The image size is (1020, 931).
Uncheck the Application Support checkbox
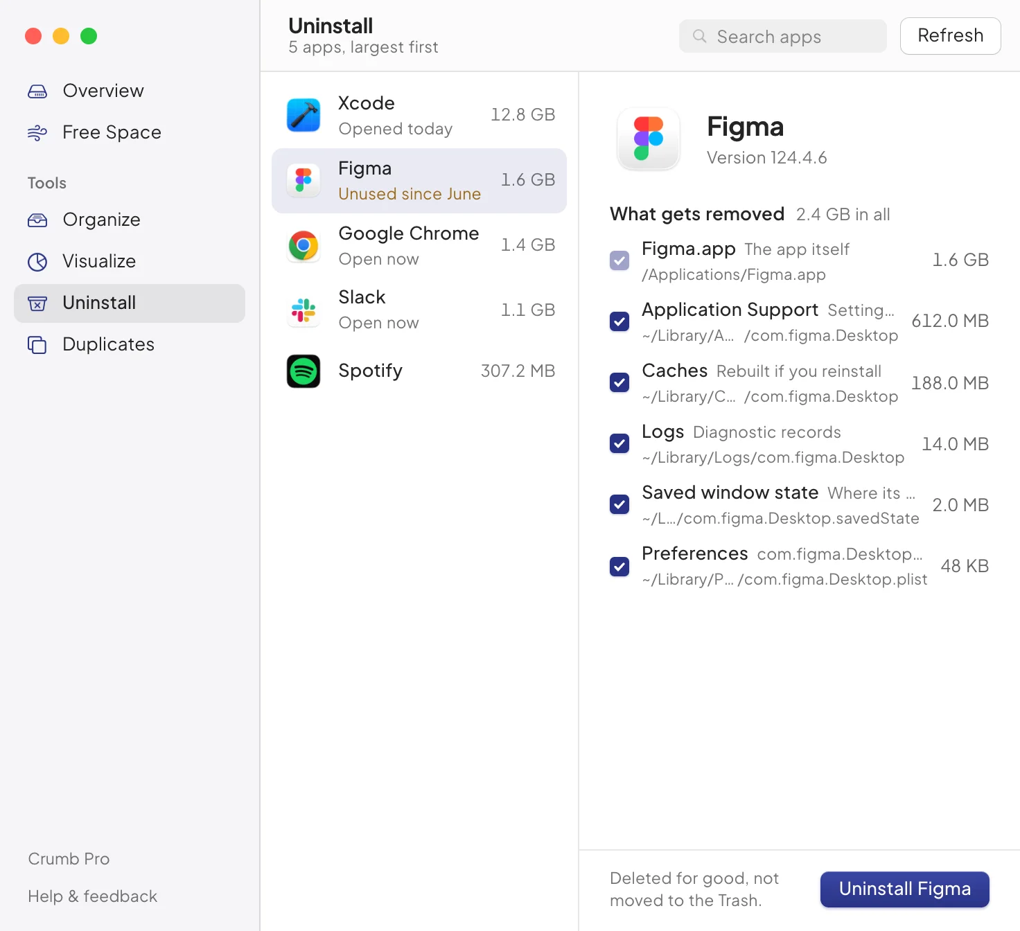click(x=619, y=321)
